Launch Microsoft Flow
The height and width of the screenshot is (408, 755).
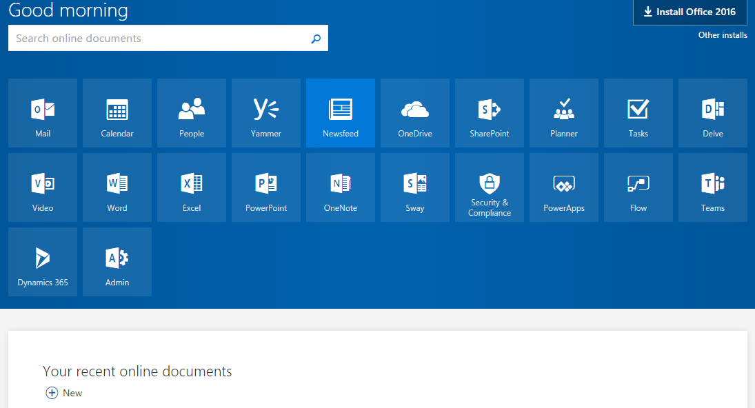638,187
